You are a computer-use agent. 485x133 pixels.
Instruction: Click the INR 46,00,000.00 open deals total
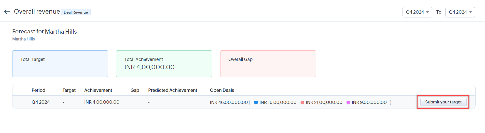[229, 102]
